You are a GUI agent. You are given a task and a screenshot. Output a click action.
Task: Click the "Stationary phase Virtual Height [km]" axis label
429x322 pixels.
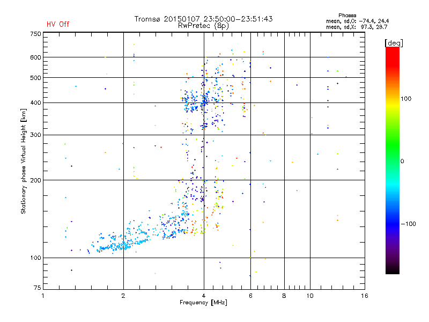pyautogui.click(x=24, y=162)
